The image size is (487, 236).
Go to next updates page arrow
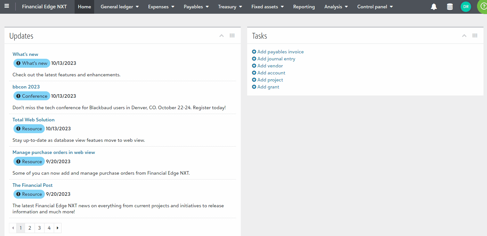(x=58, y=228)
